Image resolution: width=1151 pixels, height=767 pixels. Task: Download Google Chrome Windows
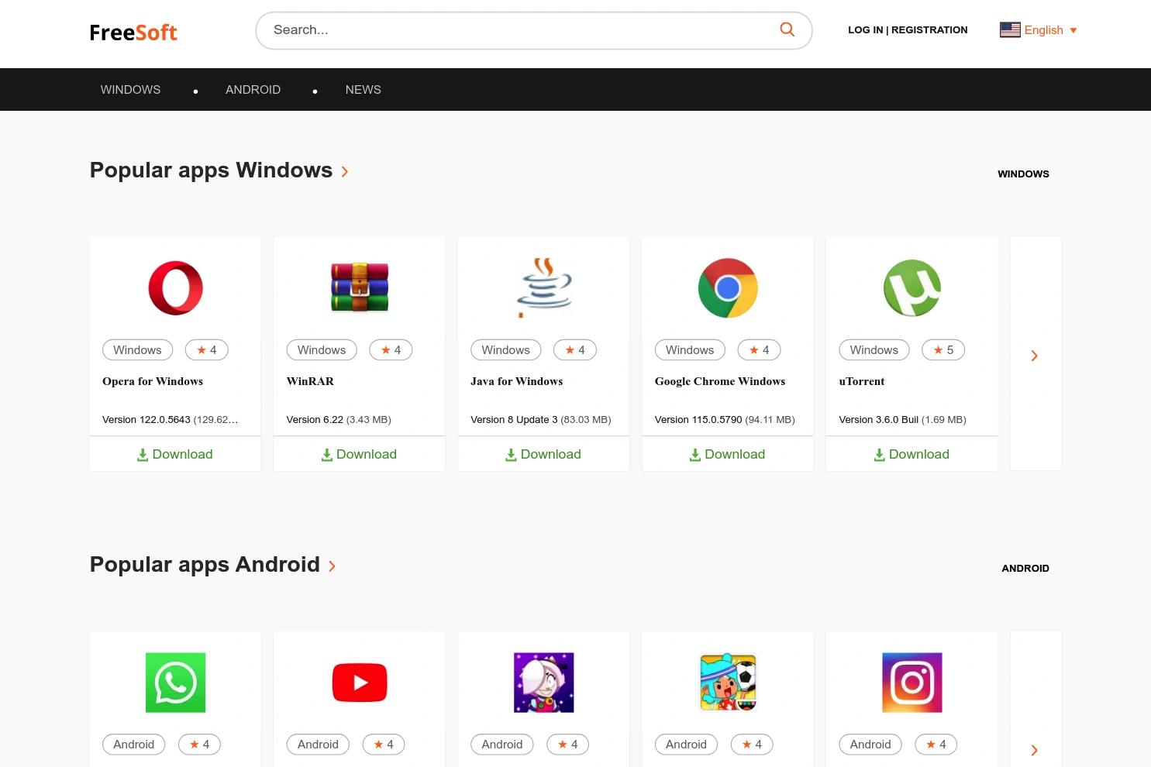click(x=728, y=454)
